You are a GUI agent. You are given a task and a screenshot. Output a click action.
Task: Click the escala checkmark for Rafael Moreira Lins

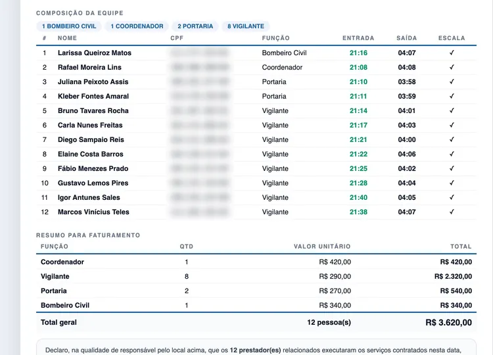pyautogui.click(x=452, y=67)
